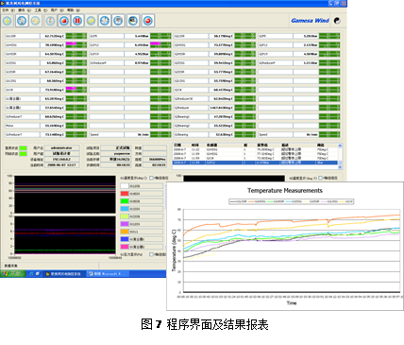This screenshot has width=404, height=345.
Task: Click the monitor screen toolbar icon
Action: tap(133, 21)
